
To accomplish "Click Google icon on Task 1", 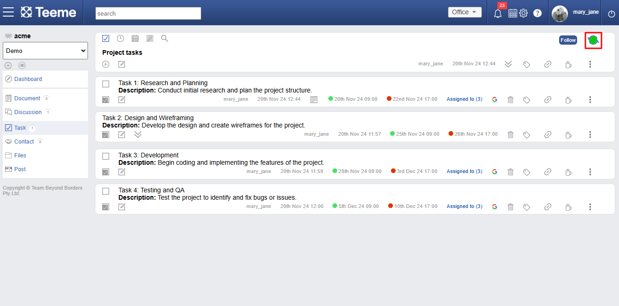I will point(495,99).
